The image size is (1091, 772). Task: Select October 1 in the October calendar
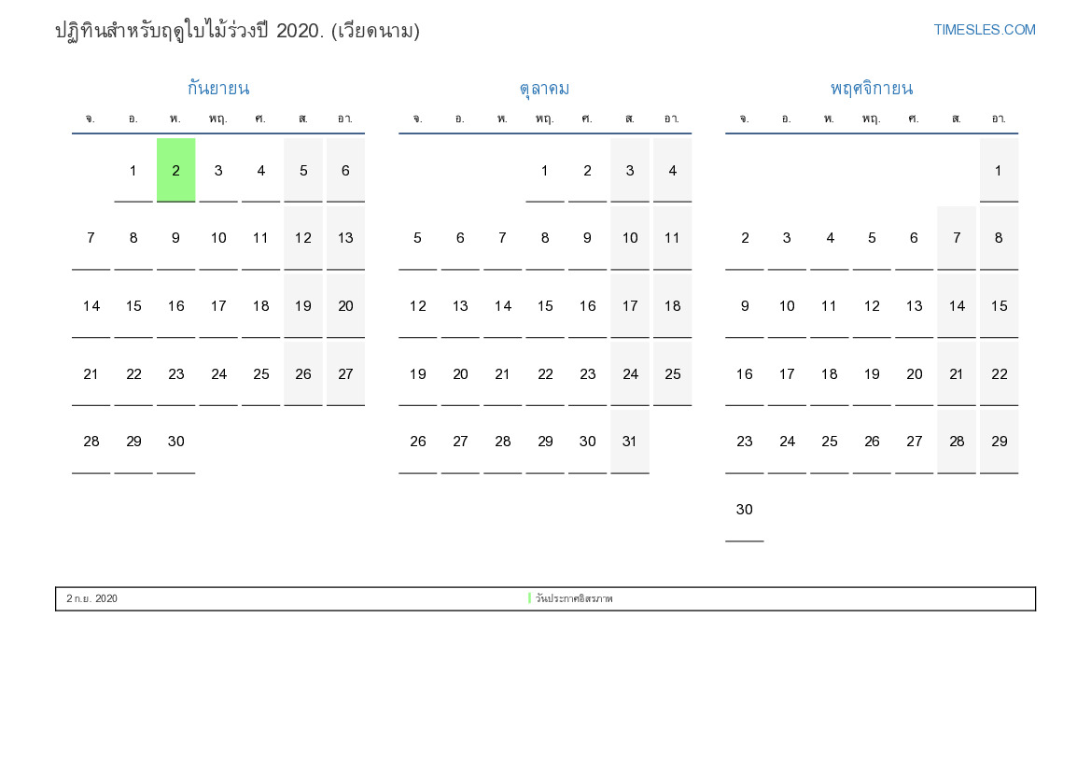click(x=544, y=170)
